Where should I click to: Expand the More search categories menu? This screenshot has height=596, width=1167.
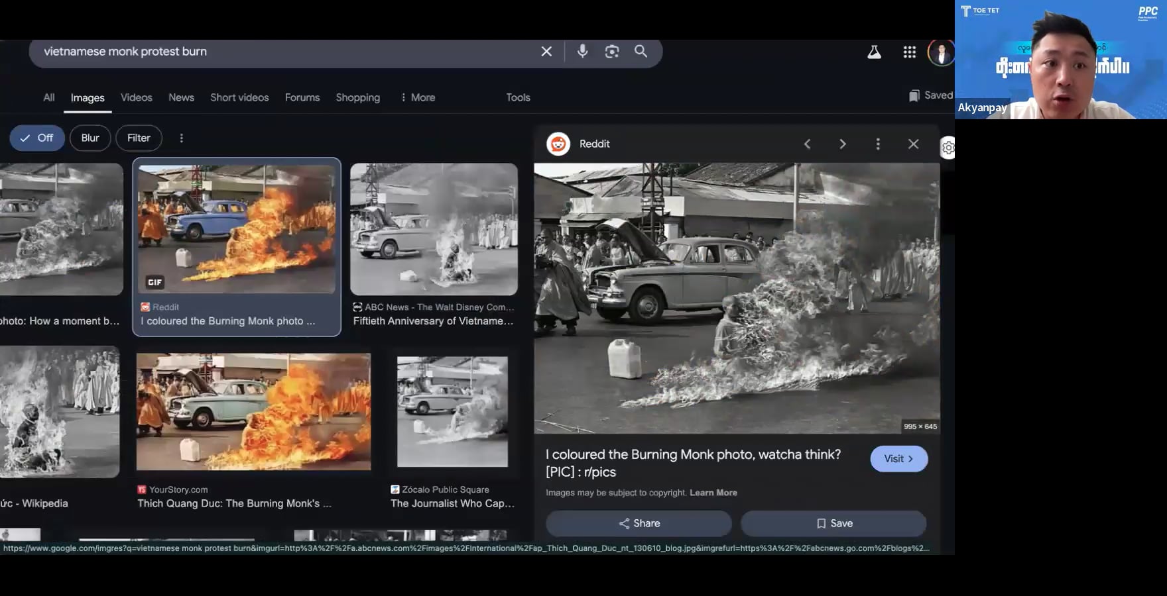(x=418, y=98)
